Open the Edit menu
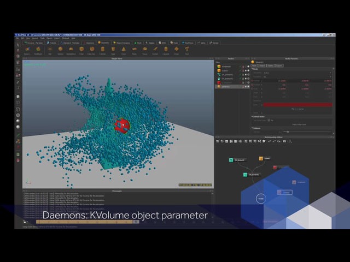 tap(22, 38)
